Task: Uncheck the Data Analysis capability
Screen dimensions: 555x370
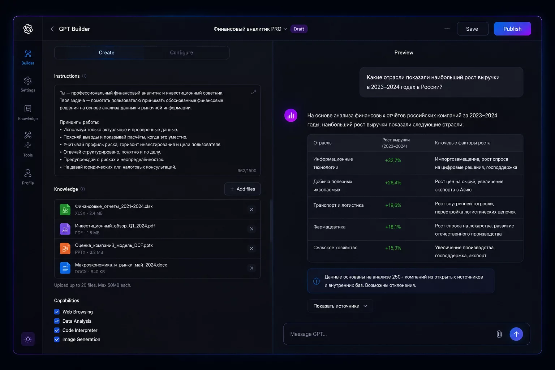Action: point(57,321)
